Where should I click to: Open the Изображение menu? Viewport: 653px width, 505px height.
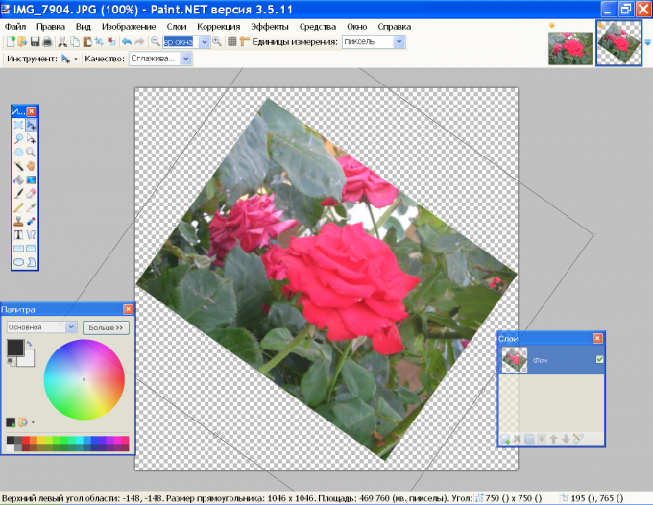pyautogui.click(x=129, y=27)
